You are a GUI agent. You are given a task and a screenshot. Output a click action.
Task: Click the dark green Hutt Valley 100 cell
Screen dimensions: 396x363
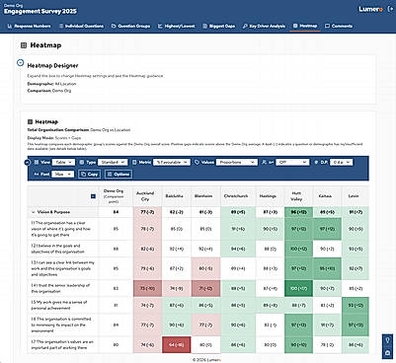(x=298, y=288)
